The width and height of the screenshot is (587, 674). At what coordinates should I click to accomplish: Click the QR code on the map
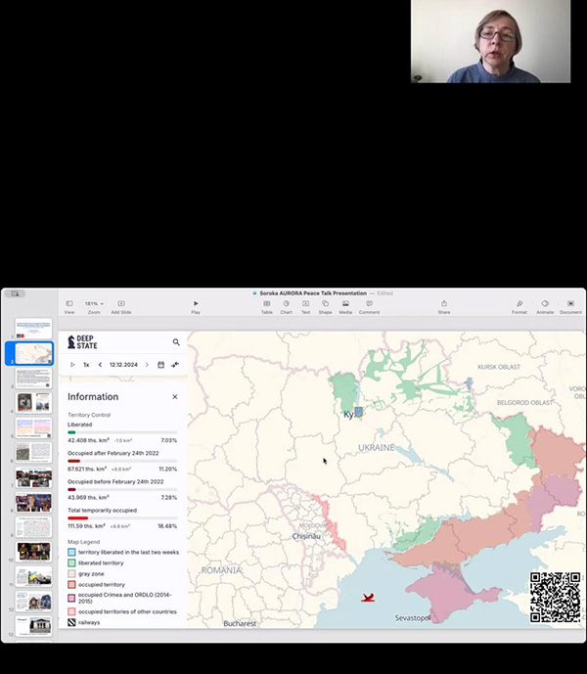point(555,598)
